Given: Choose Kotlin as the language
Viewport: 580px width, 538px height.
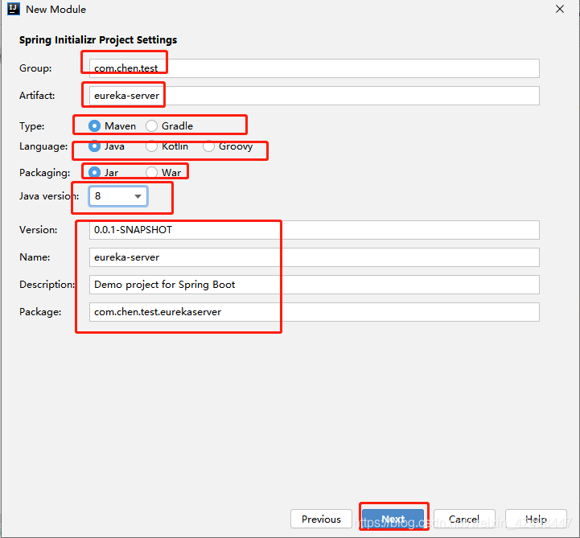Looking at the screenshot, I should point(151,147).
